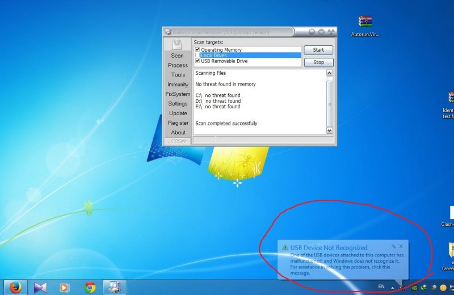Click the scan log scrollbar thumb

329,104
